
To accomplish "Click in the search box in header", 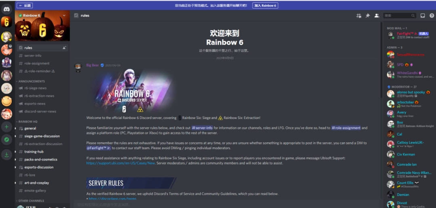I will click(x=400, y=16).
